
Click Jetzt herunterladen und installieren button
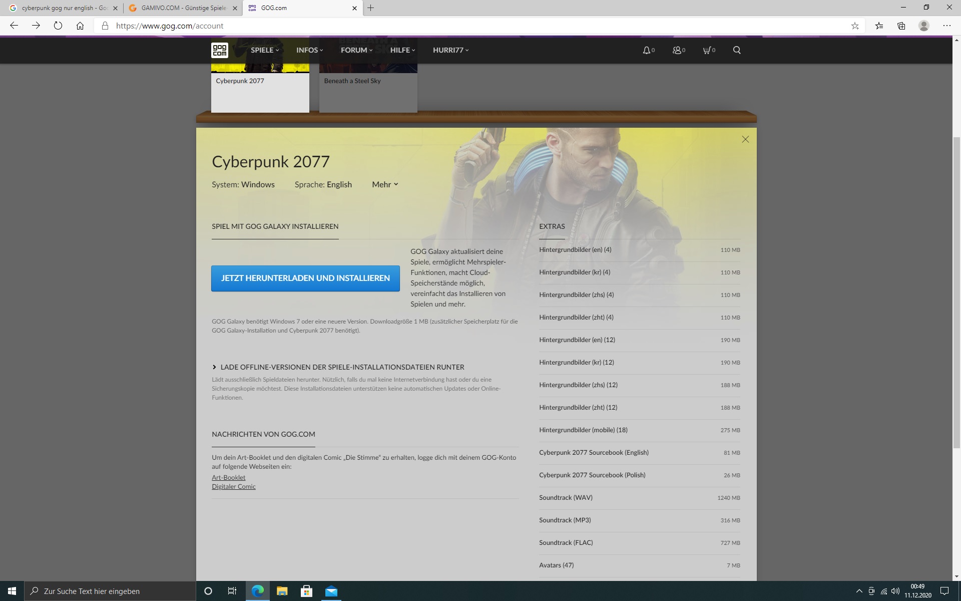pos(305,278)
